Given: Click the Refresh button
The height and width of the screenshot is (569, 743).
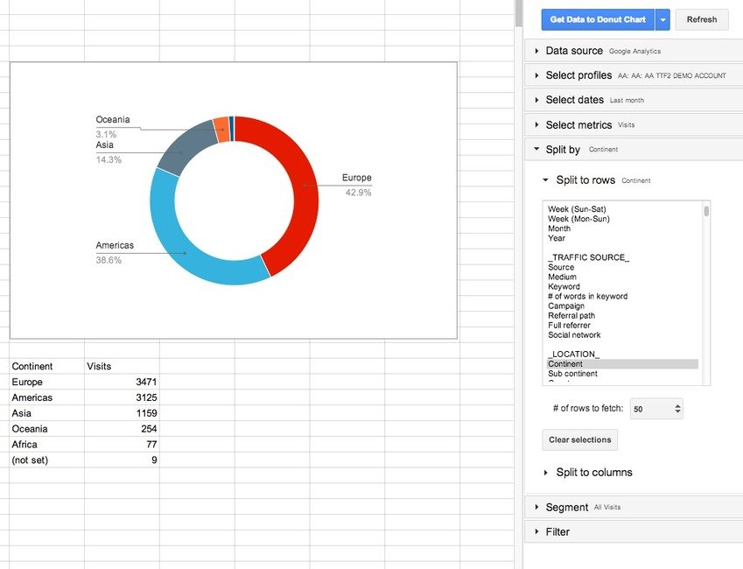Looking at the screenshot, I should 702,19.
